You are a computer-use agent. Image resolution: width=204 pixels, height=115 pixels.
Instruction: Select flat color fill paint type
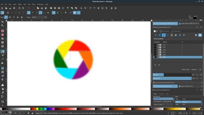coord(160,35)
